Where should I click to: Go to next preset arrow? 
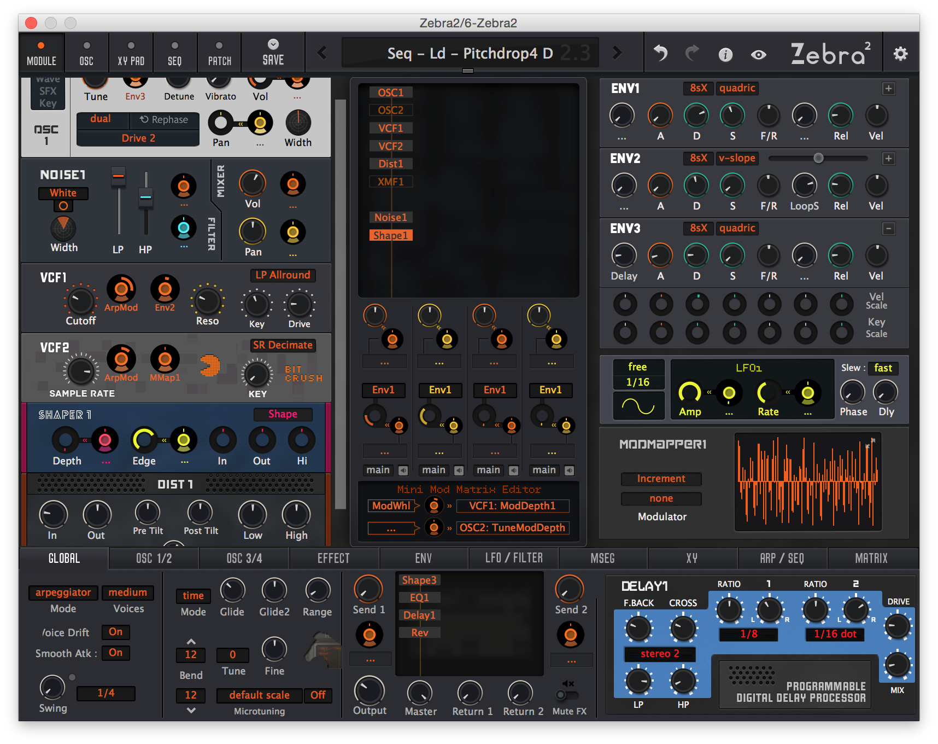click(617, 53)
